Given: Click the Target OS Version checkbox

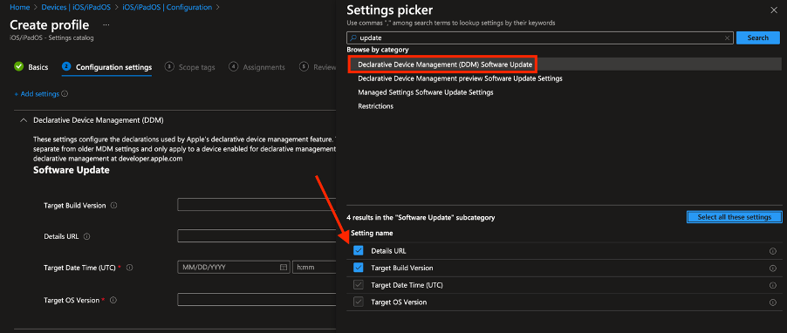Looking at the screenshot, I should click(x=359, y=302).
